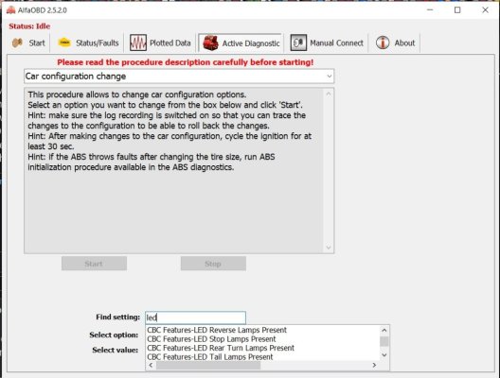This screenshot has width=500, height=378.
Task: Select CBC Features-LED Rear Turn Lamps Present
Action: [221, 348]
